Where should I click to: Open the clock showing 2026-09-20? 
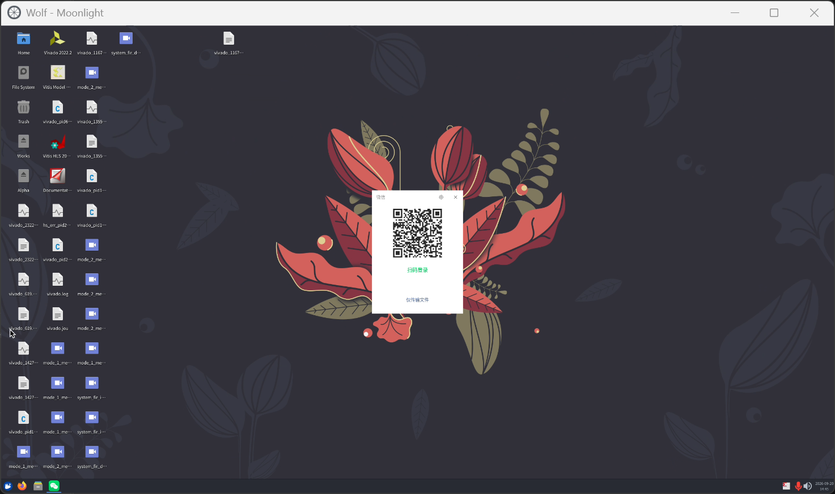(824, 486)
